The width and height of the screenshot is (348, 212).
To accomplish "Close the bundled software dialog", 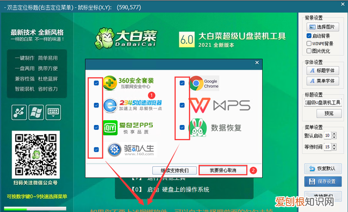I will click(257, 63).
